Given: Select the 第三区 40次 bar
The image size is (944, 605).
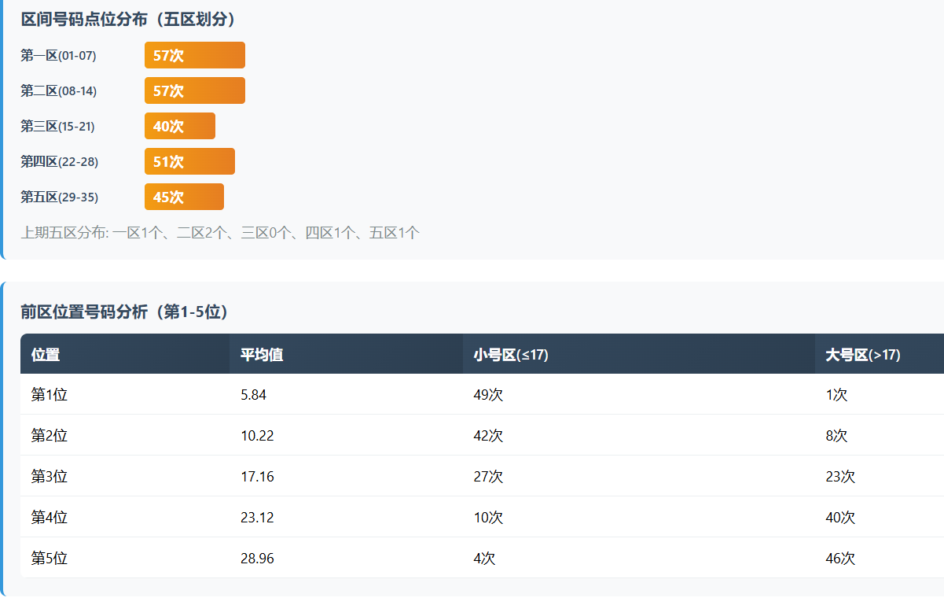Looking at the screenshot, I should tap(179, 126).
